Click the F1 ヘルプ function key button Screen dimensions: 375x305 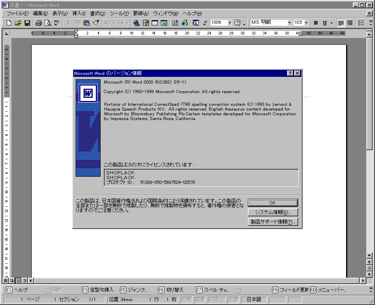[17, 290]
